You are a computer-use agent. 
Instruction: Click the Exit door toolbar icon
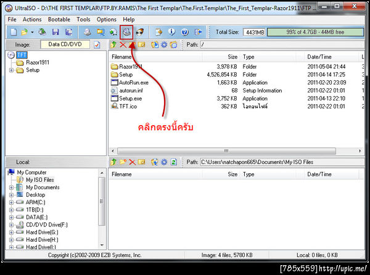pyautogui.click(x=198, y=32)
